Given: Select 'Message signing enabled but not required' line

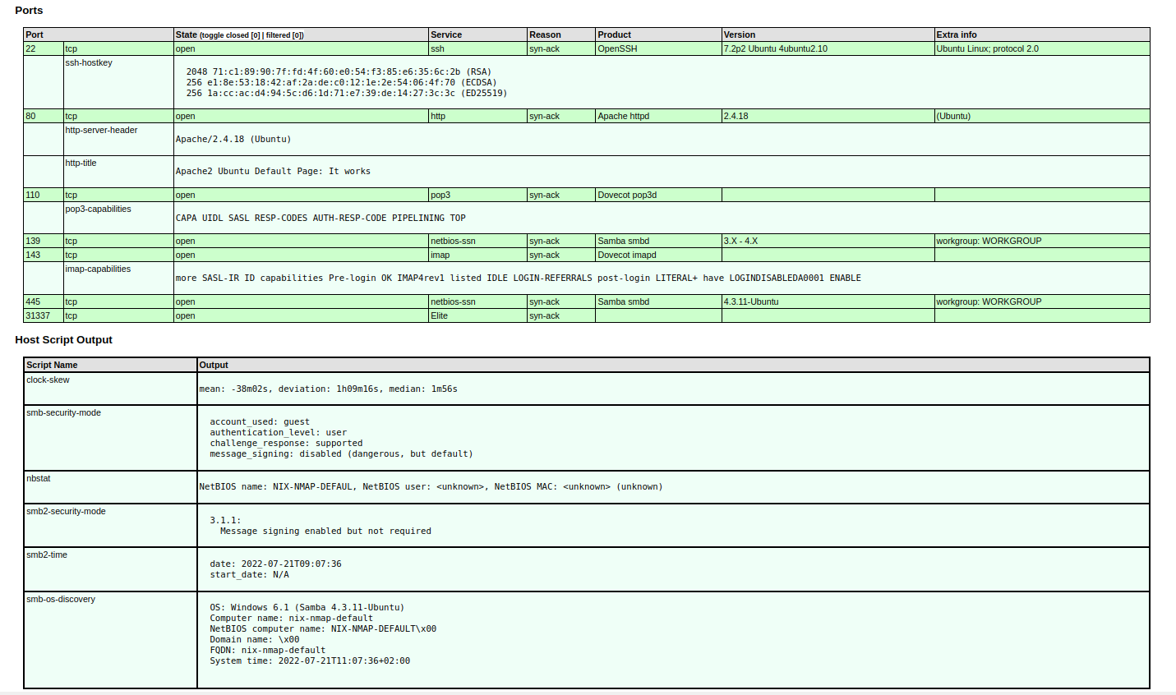Looking at the screenshot, I should coord(325,531).
